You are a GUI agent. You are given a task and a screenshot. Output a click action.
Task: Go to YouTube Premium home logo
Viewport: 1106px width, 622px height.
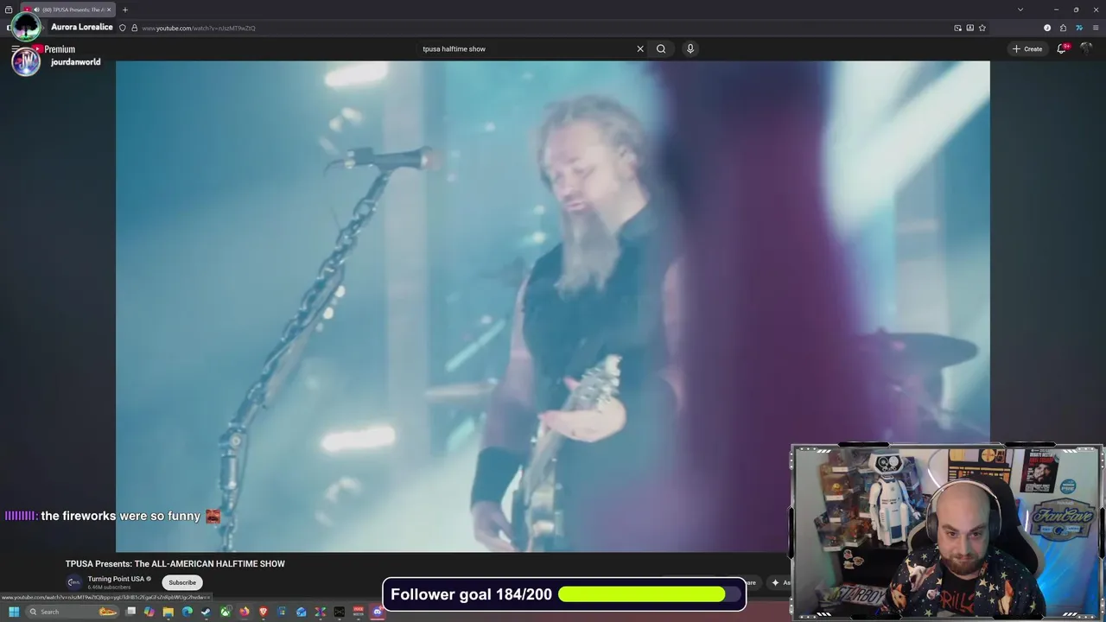(x=54, y=49)
